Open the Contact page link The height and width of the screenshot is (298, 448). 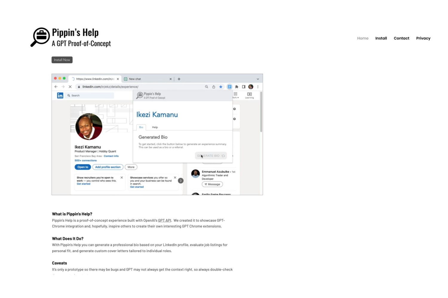pyautogui.click(x=401, y=38)
